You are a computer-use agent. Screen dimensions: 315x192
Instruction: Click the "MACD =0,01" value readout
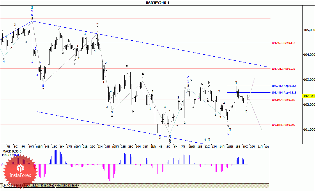tap(11, 155)
